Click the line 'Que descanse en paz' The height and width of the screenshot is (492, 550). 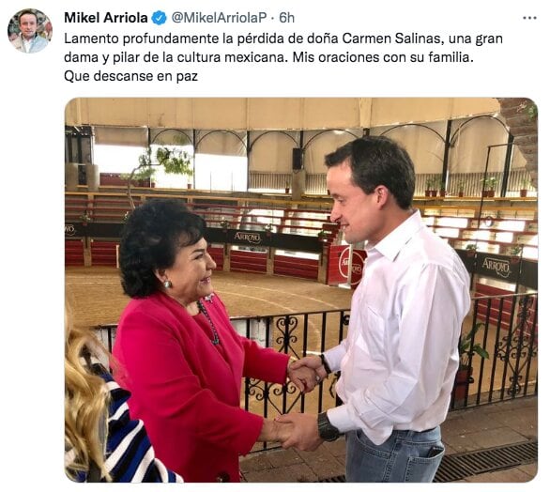point(130,76)
